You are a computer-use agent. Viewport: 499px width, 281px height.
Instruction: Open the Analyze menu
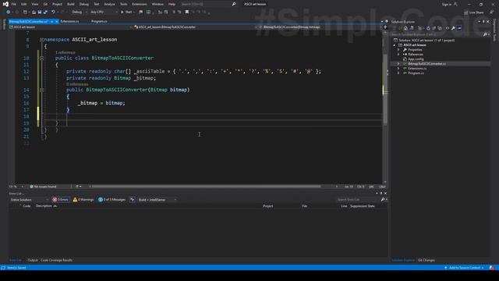click(109, 4)
